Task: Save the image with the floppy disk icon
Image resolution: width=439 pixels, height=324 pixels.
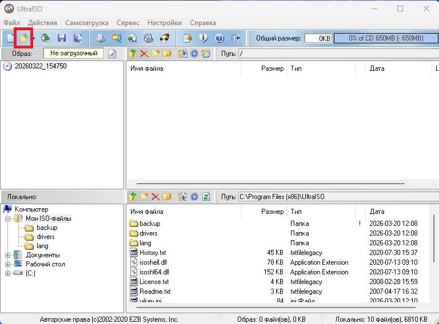Action: click(62, 38)
